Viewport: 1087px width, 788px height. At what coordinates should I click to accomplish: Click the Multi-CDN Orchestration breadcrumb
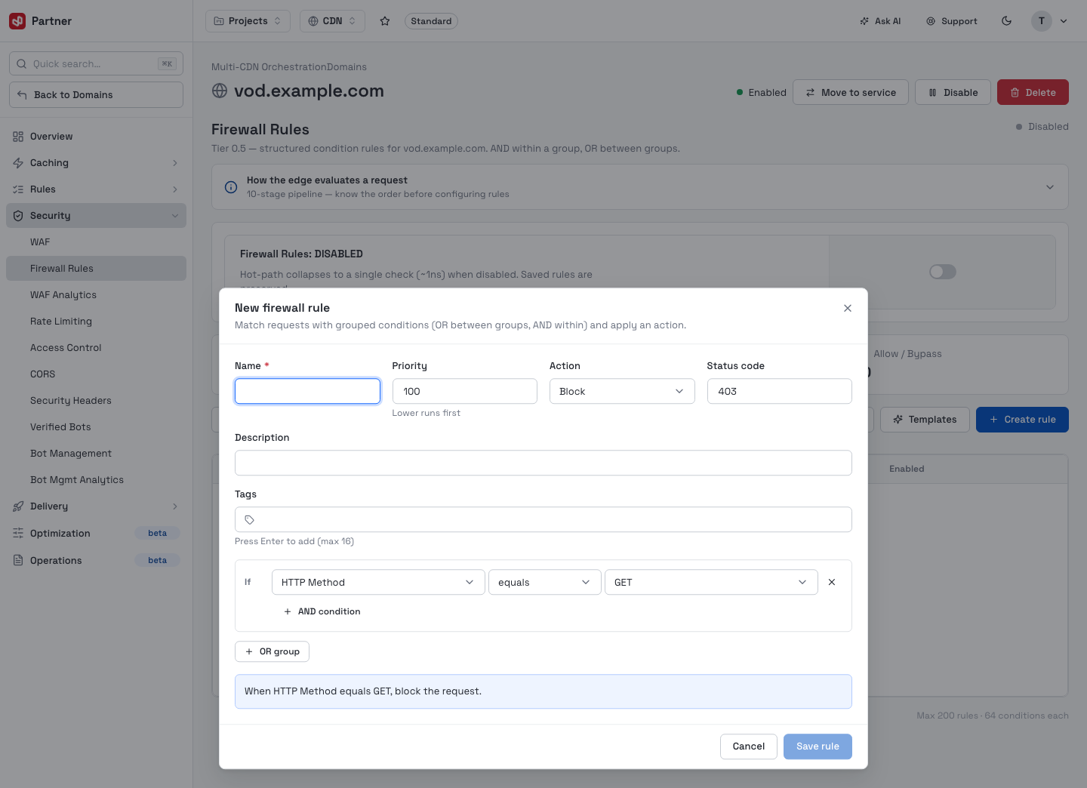point(269,67)
